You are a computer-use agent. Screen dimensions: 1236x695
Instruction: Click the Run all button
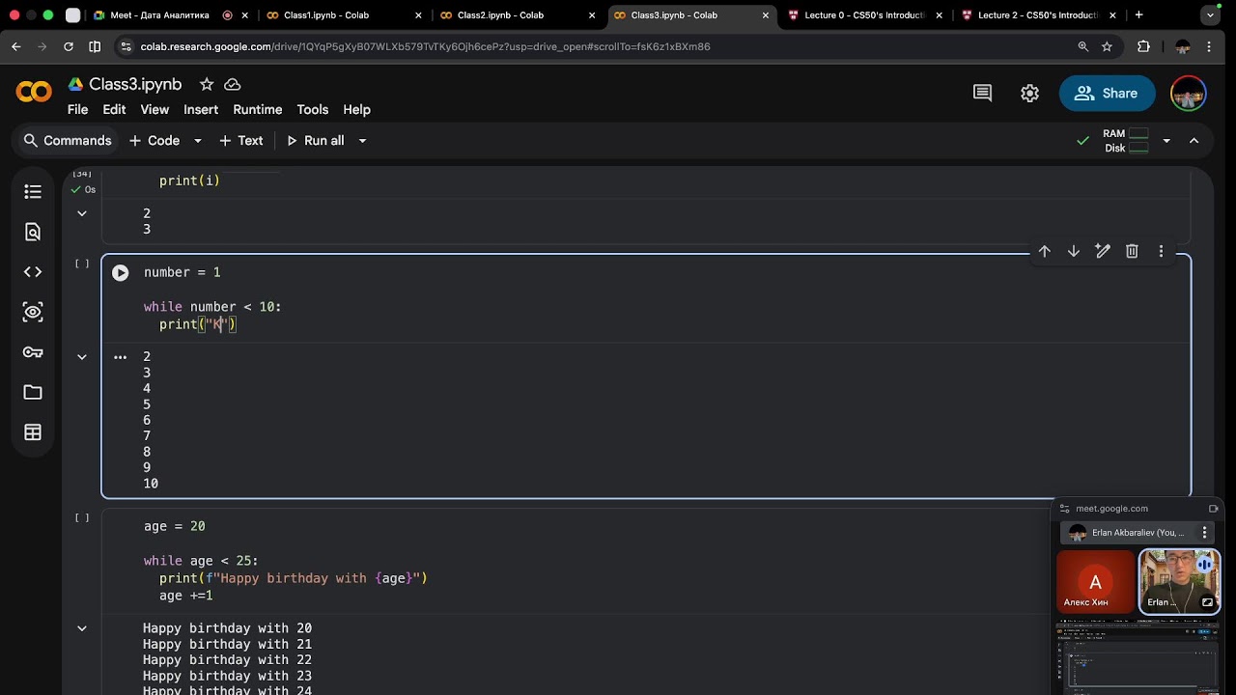[315, 141]
